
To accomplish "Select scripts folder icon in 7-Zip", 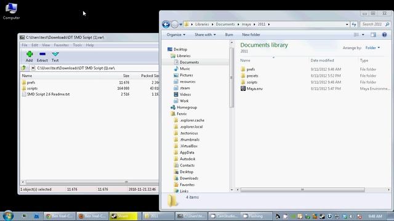I will click(x=24, y=88).
